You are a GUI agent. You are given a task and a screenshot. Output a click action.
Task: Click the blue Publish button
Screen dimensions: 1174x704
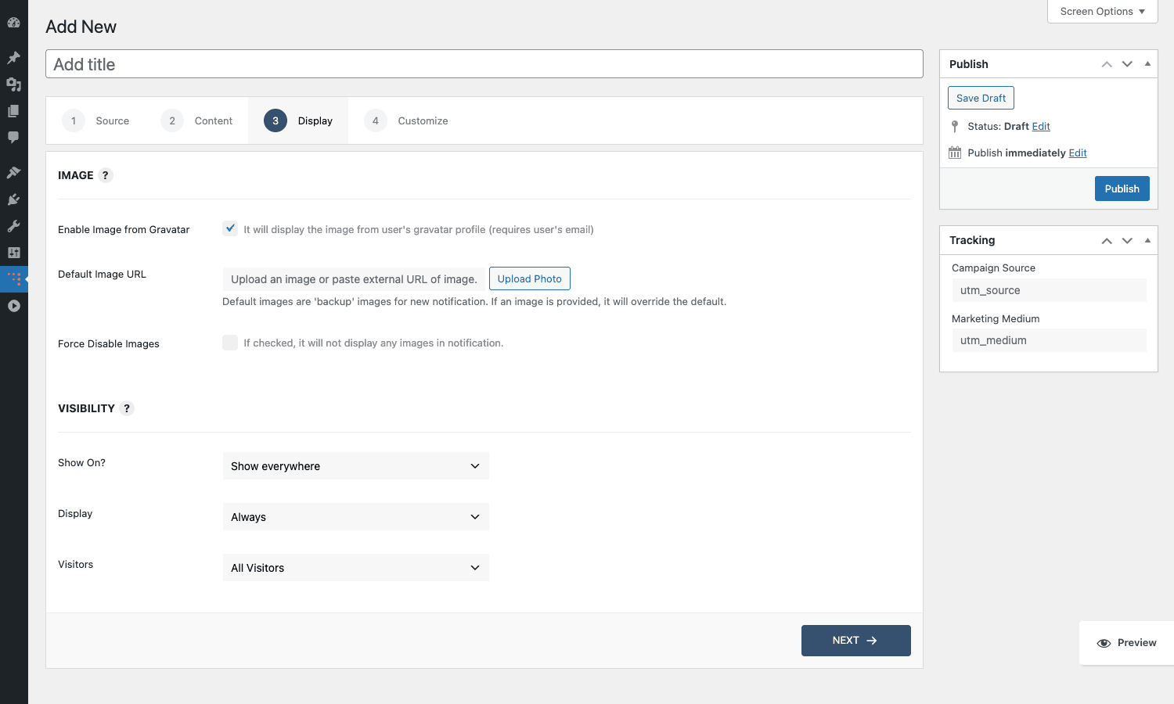click(1122, 189)
